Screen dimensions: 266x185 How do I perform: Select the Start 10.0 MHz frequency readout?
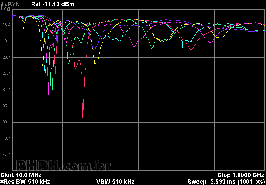(21, 175)
